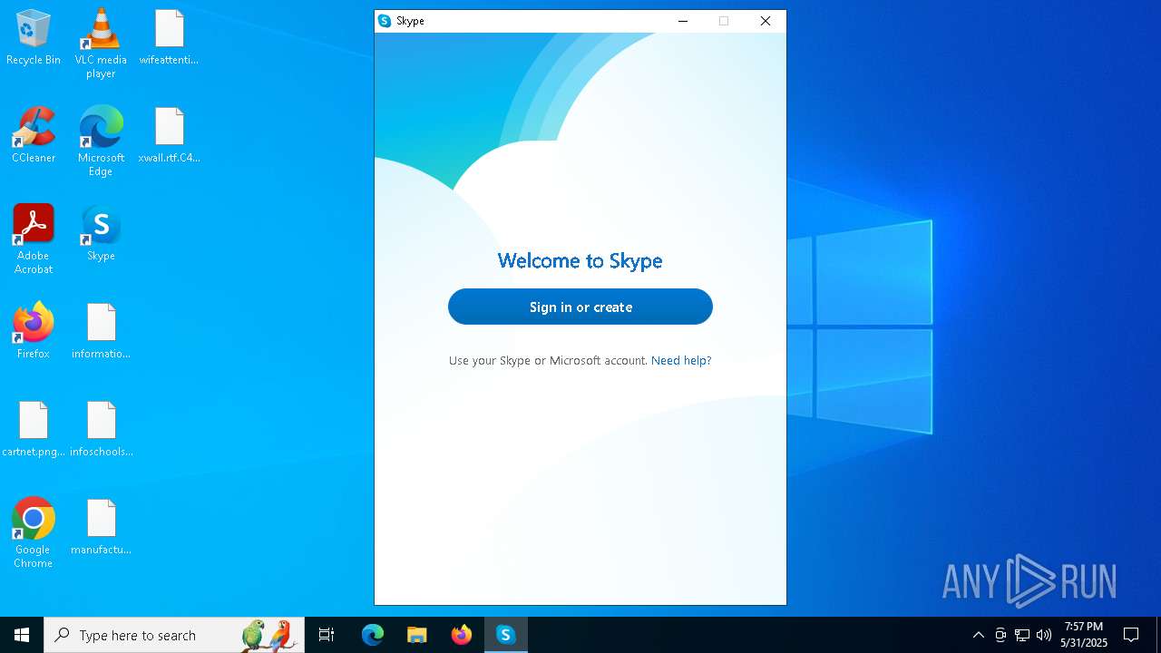Launch the Adobe Acrobat desktop shortcut
The image size is (1161, 653).
click(34, 239)
